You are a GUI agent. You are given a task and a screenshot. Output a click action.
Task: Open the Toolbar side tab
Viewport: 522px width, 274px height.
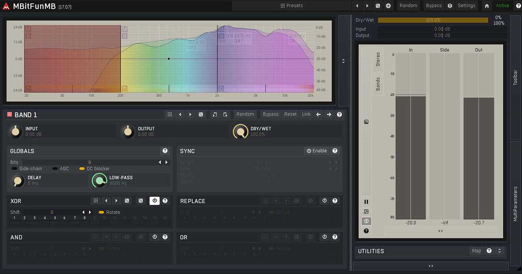pos(515,77)
